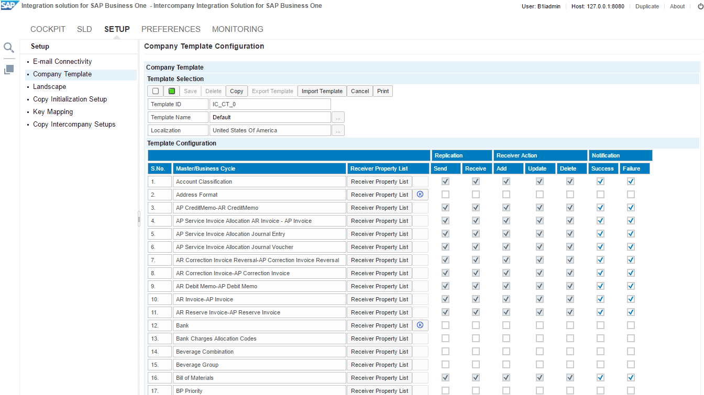Click the Template ID field IC_CT_0
Image resolution: width=704 pixels, height=395 pixels.
point(270,104)
